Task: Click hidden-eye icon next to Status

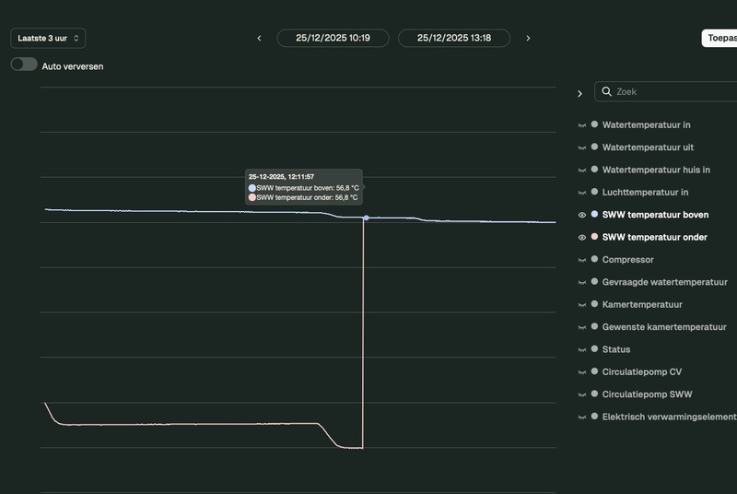Action: (581, 350)
